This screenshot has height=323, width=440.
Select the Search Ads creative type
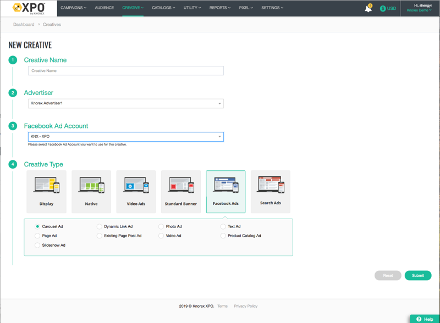[270, 191]
